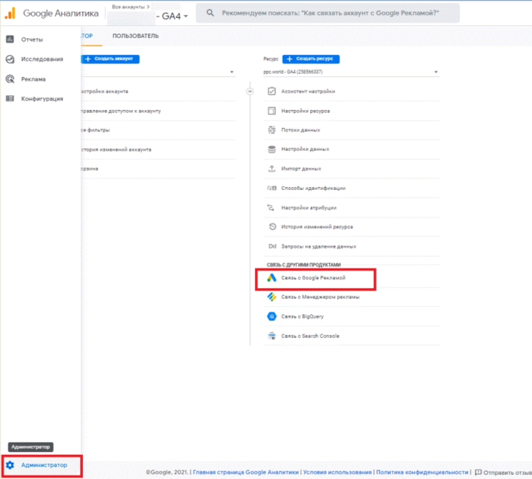Expand the account selector dropdown
Screen dimensions: 532x479
pyautogui.click(x=232, y=72)
